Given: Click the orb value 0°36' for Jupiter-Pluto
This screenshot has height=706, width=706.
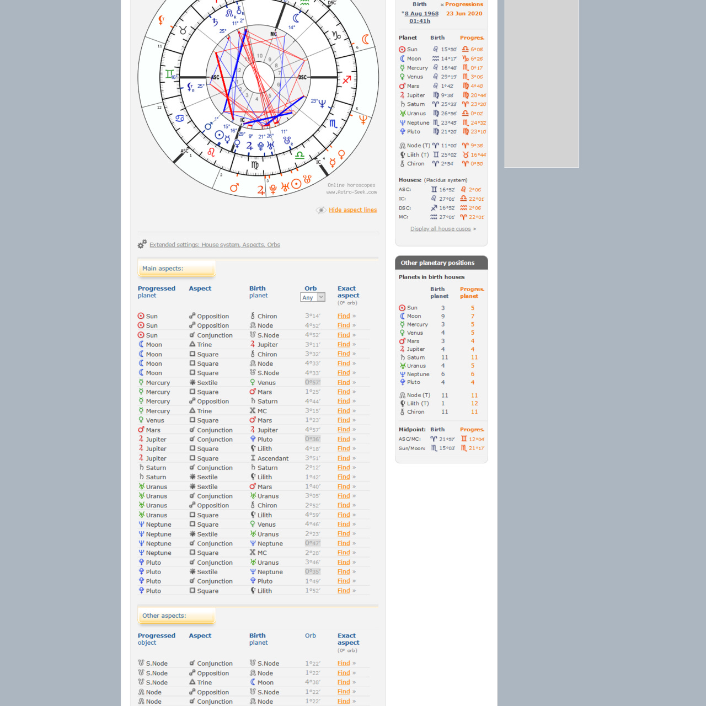Looking at the screenshot, I should [x=313, y=439].
